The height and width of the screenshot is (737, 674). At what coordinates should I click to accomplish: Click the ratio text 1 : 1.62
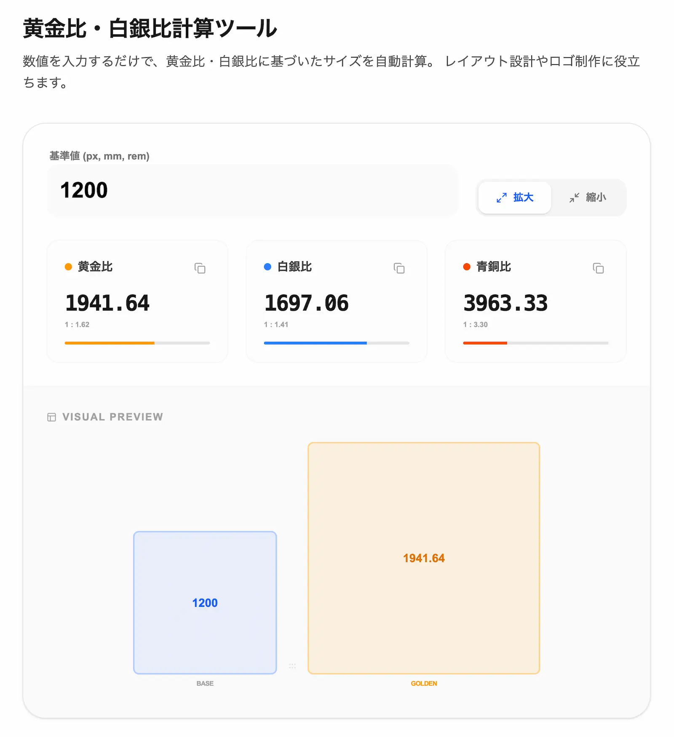pyautogui.click(x=77, y=325)
